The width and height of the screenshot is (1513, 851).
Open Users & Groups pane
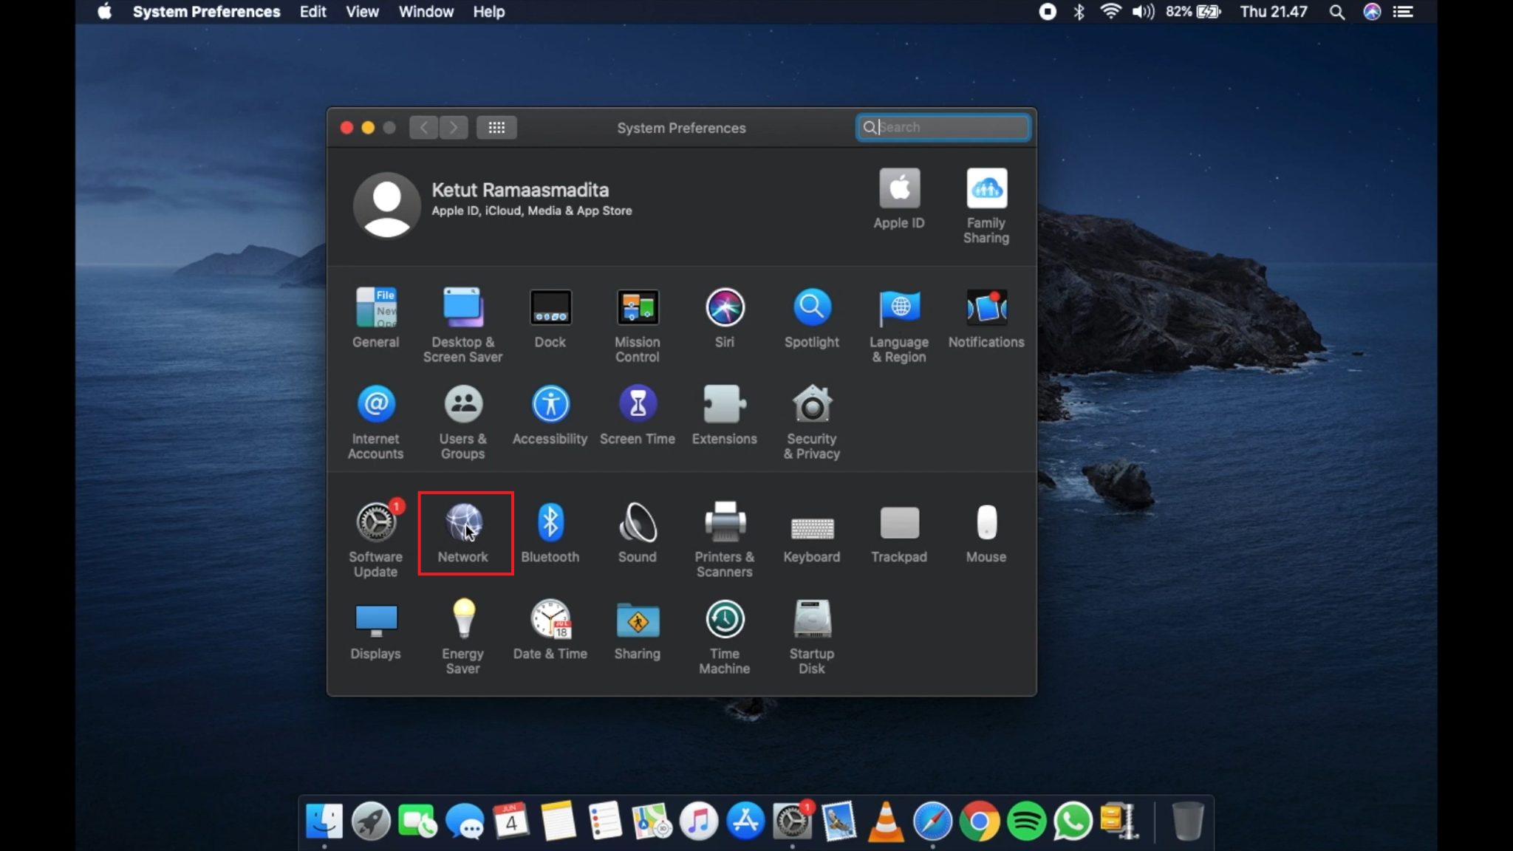pos(463,422)
